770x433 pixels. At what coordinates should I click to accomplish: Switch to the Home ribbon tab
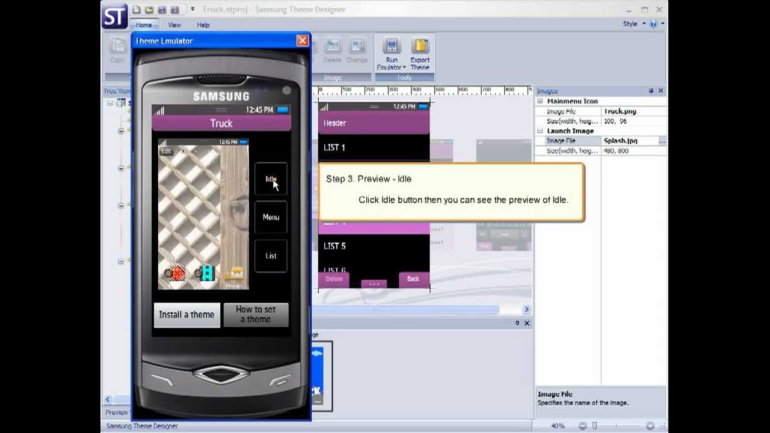point(144,25)
